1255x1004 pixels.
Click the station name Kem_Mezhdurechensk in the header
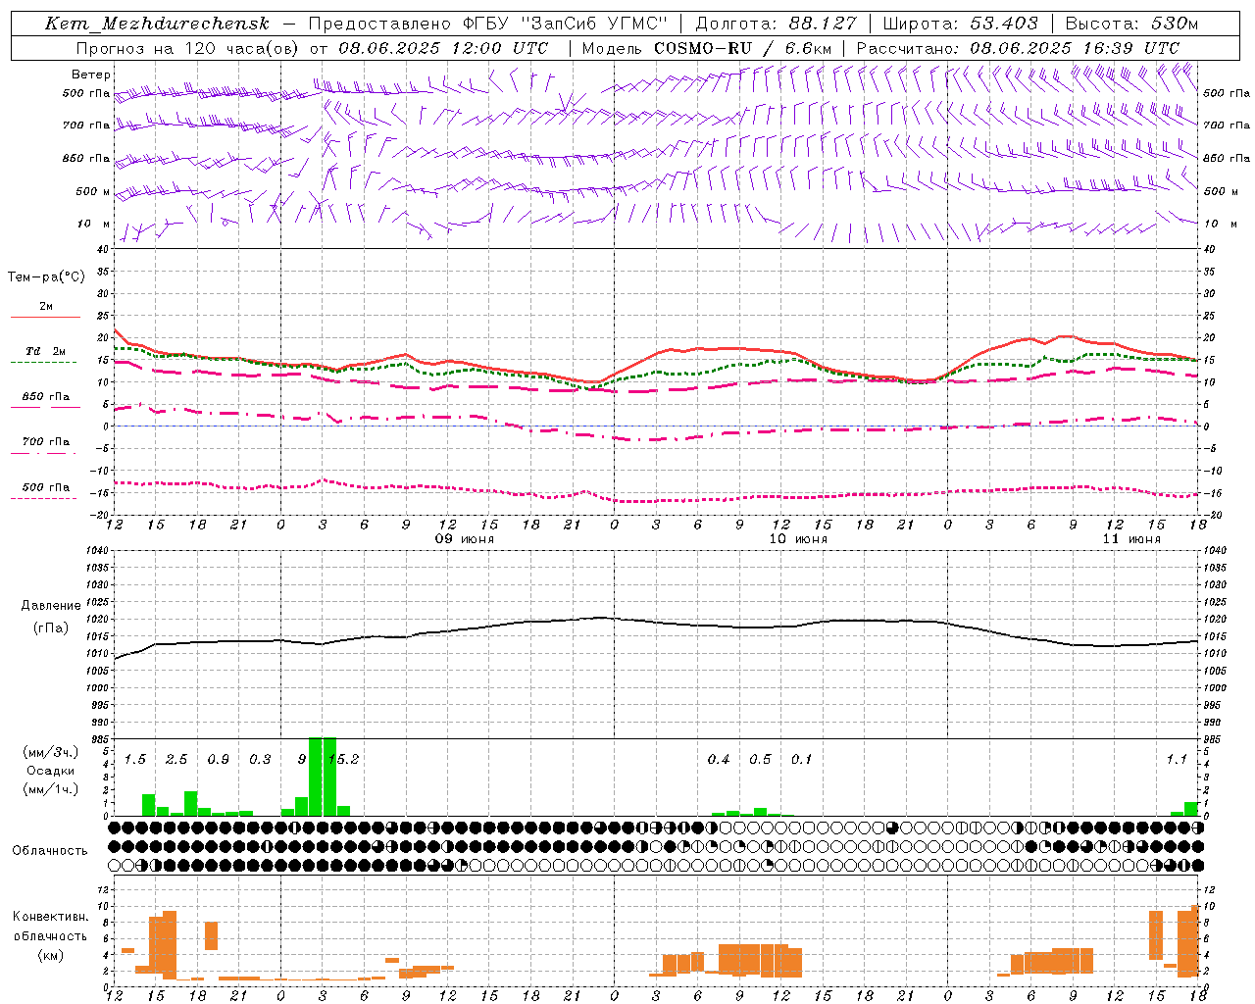tap(157, 24)
